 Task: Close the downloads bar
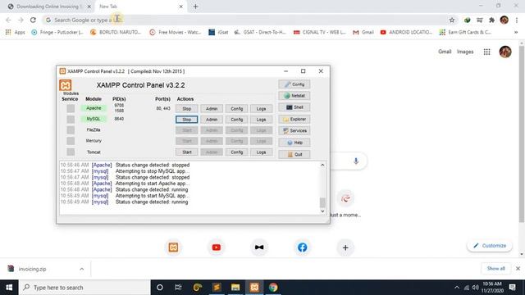coord(518,269)
